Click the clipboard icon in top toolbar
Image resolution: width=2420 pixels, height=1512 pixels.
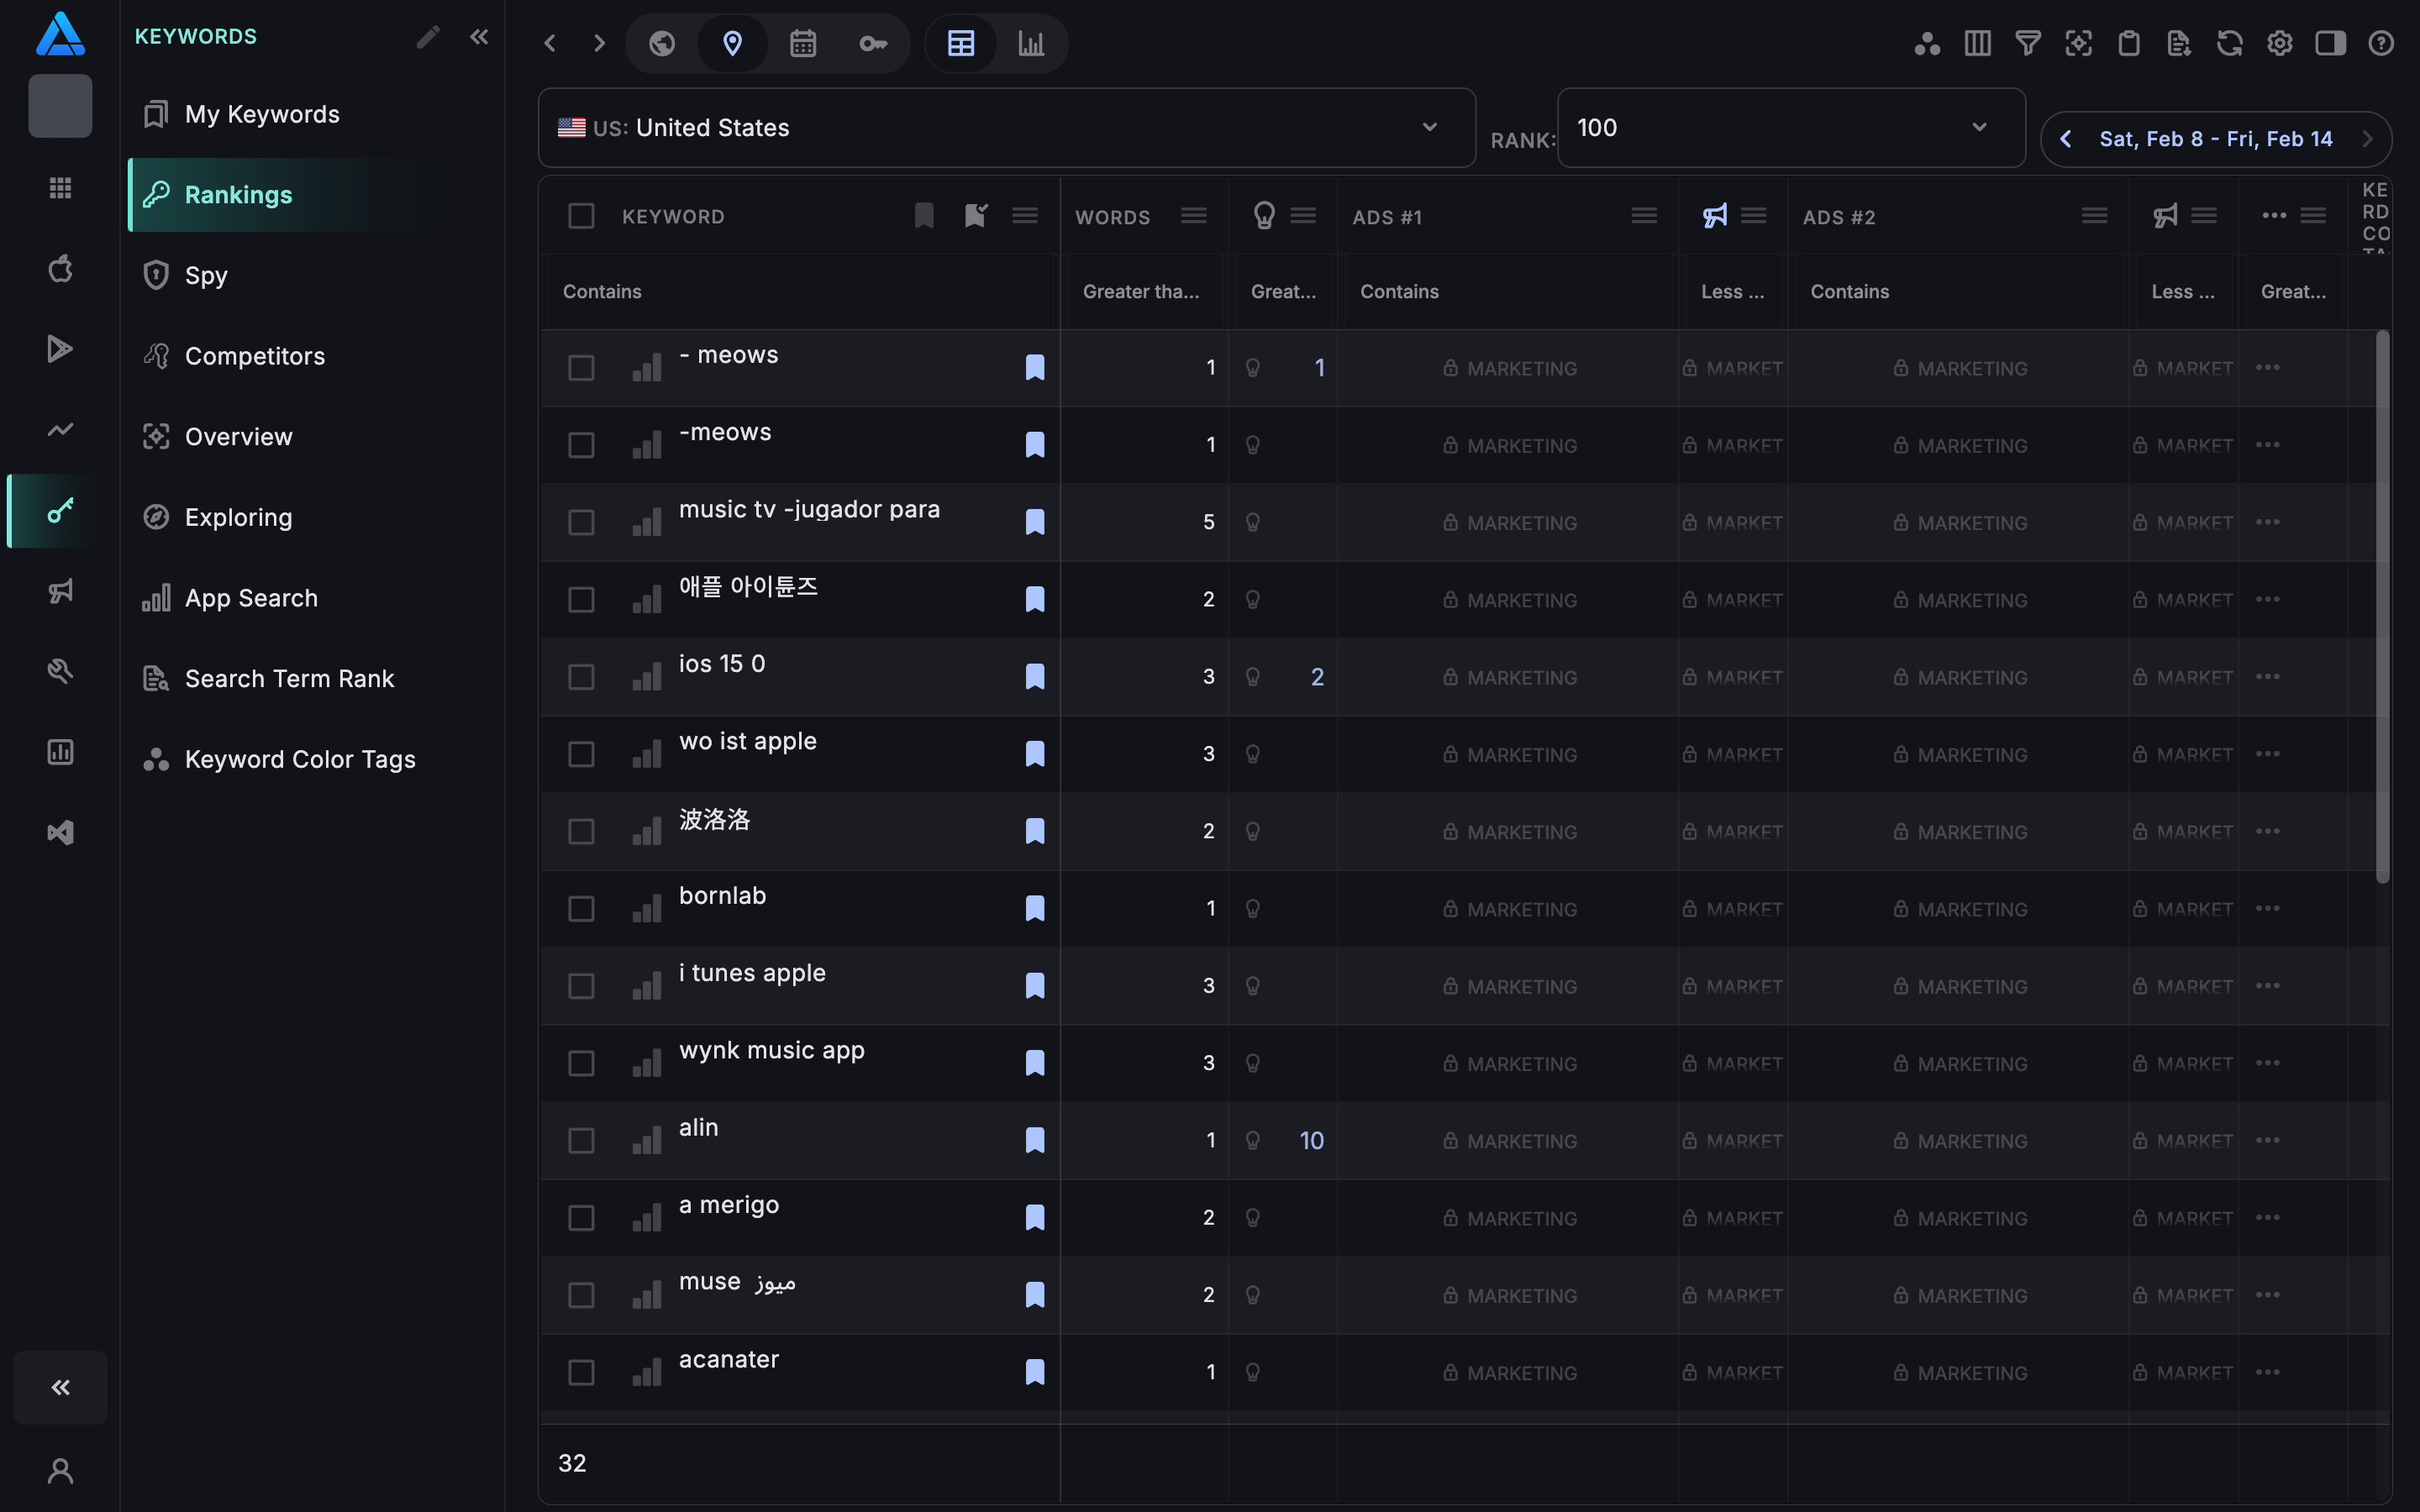(2129, 43)
